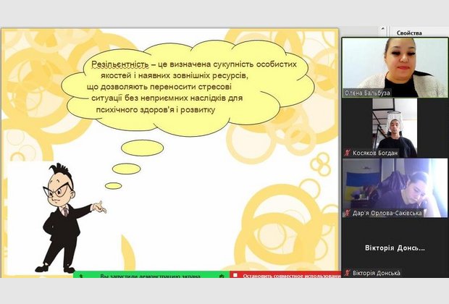
Task: Select Косяков Богдан video thumbnail
Action: point(395,128)
